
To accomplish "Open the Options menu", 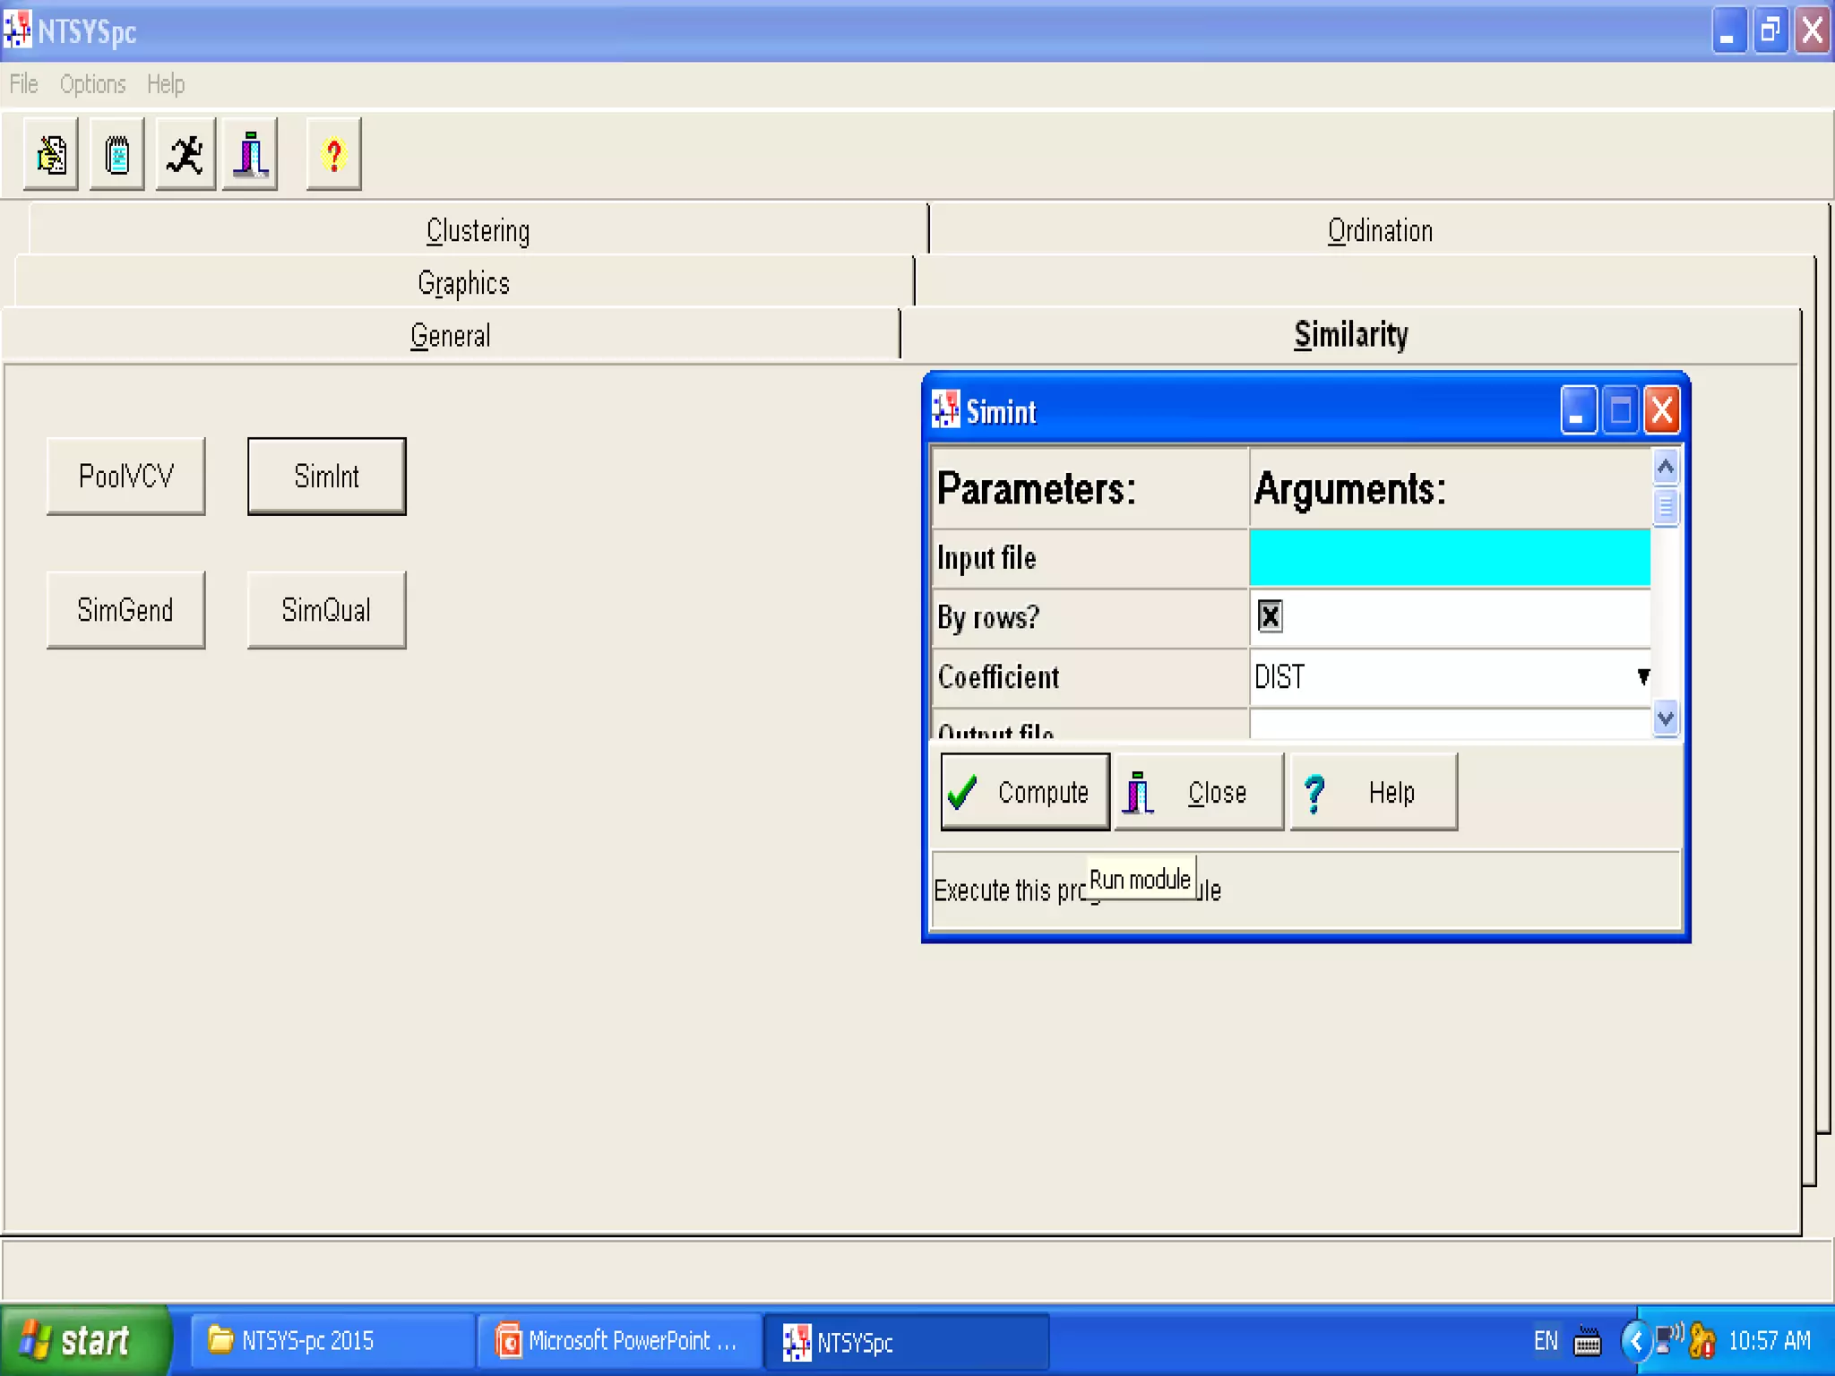I will pyautogui.click(x=92, y=84).
